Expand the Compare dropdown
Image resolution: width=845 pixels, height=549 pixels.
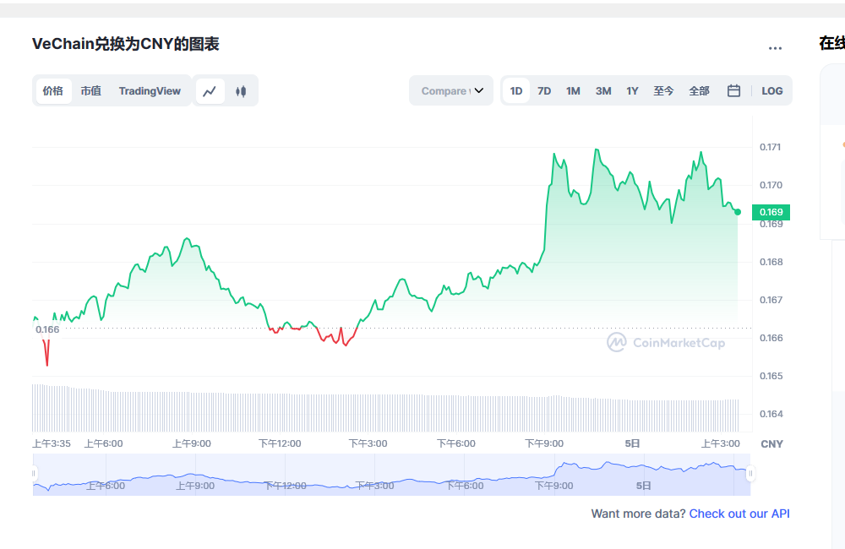451,90
